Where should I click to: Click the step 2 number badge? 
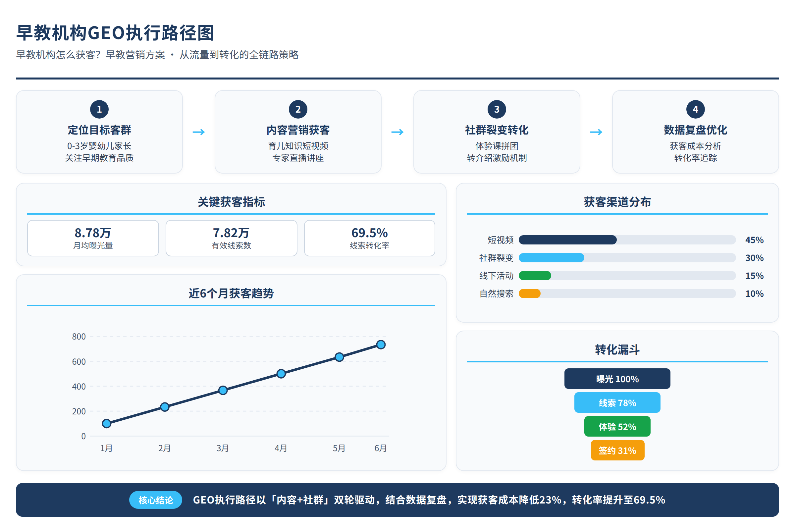298,109
